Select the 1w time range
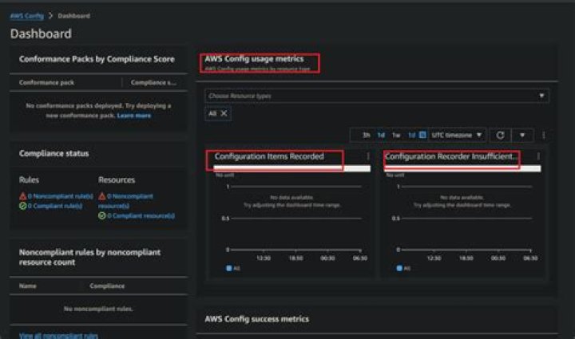575x339 pixels. tap(396, 135)
